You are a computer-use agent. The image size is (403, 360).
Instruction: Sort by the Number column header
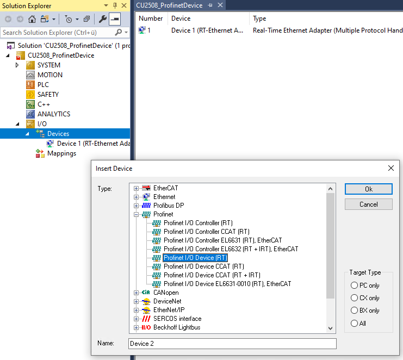[151, 18]
